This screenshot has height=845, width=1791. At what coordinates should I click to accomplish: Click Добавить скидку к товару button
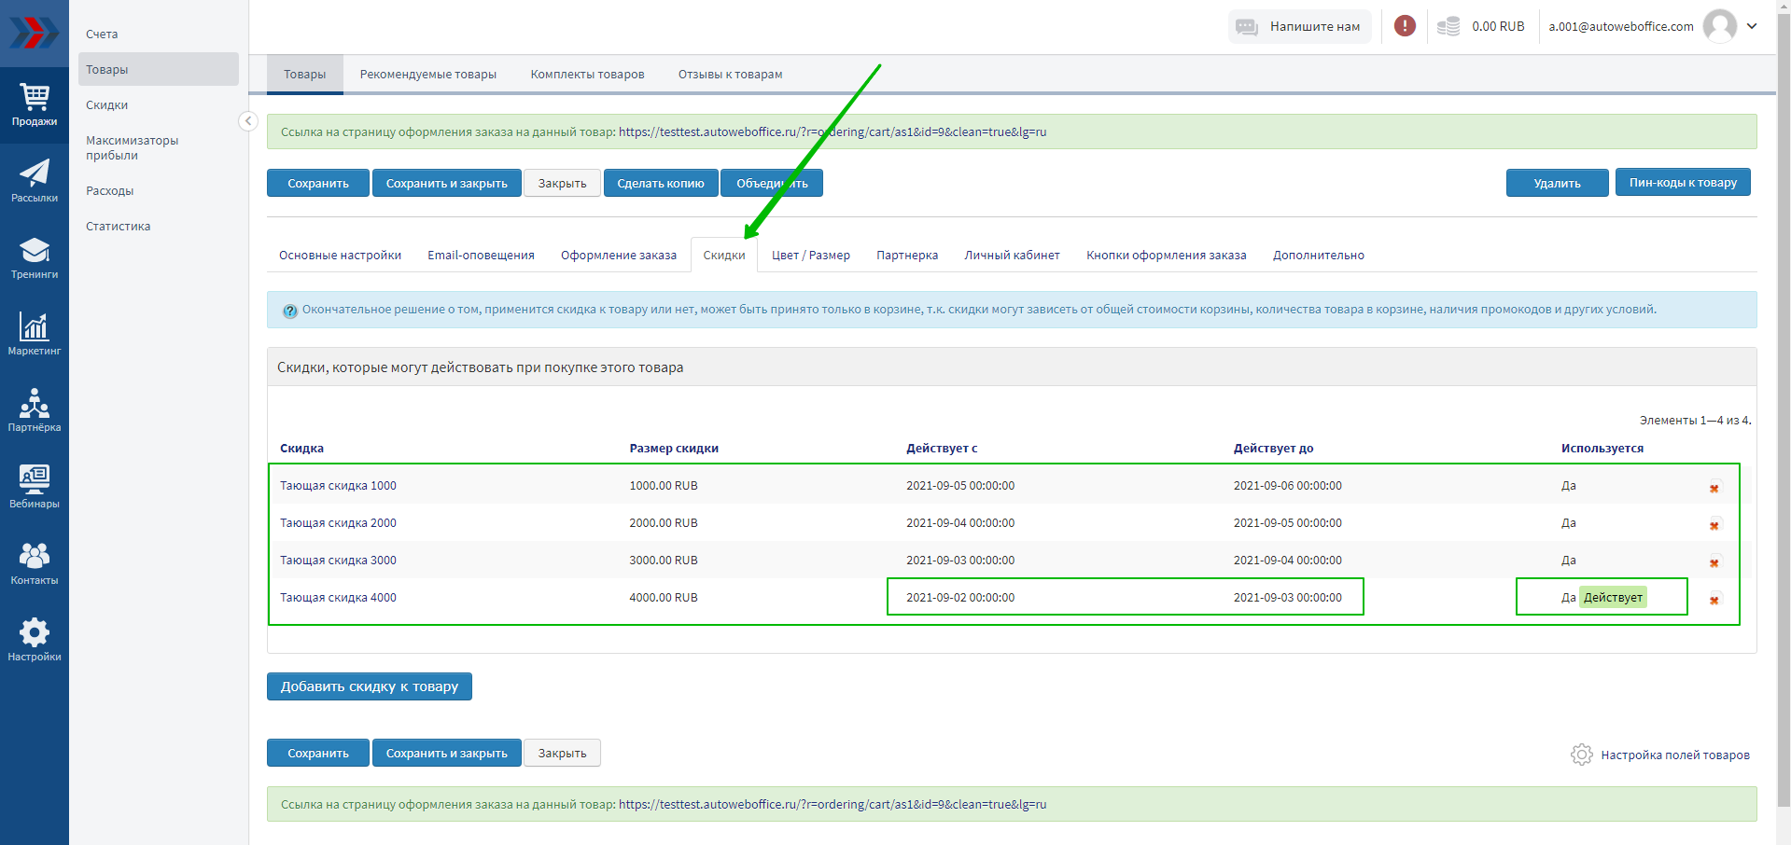point(369,686)
